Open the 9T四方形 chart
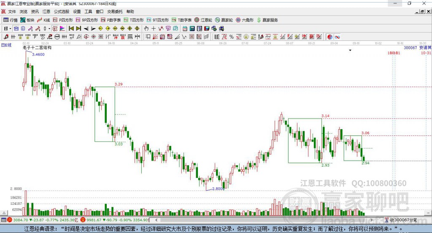 [x=158, y=20]
